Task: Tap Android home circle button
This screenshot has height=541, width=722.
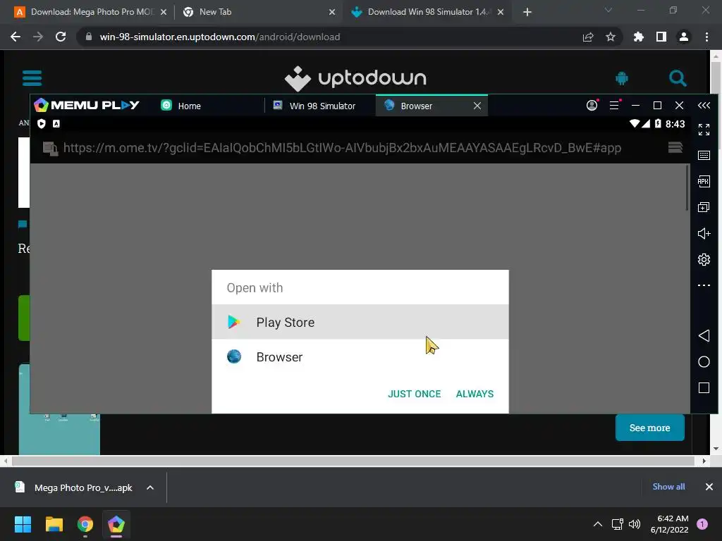Action: (x=704, y=362)
